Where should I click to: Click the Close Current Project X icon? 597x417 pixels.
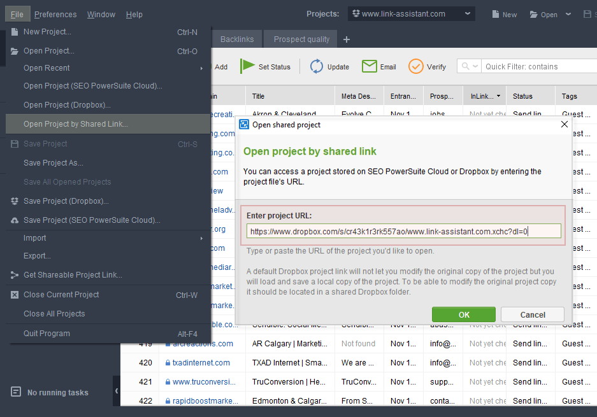coord(15,295)
